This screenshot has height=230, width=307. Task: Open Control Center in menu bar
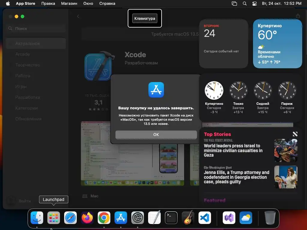(x=254, y=4)
